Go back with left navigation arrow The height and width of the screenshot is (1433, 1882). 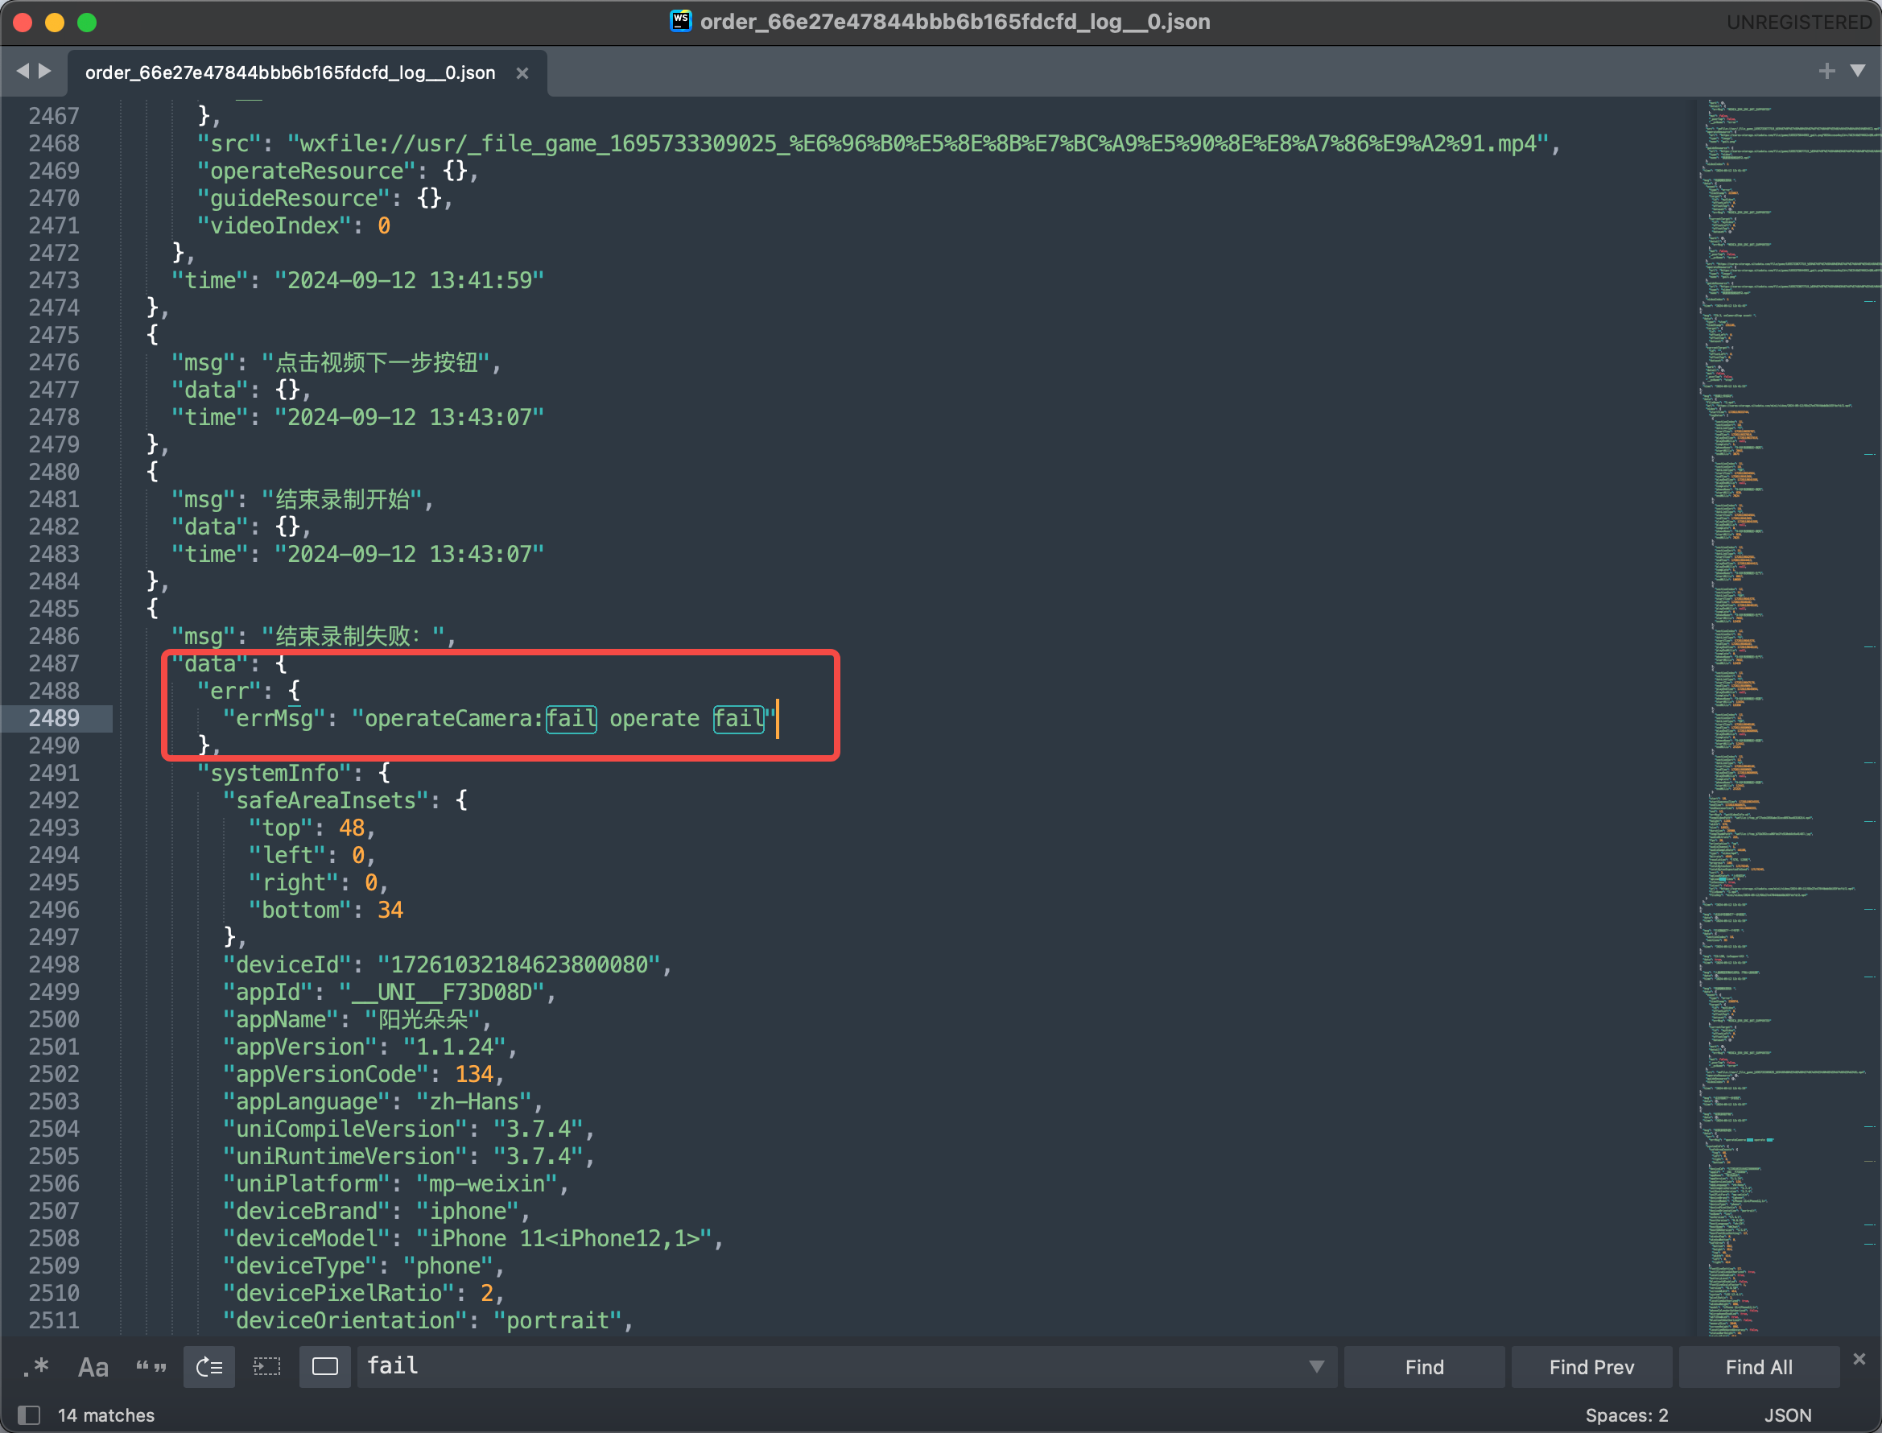[x=23, y=71]
